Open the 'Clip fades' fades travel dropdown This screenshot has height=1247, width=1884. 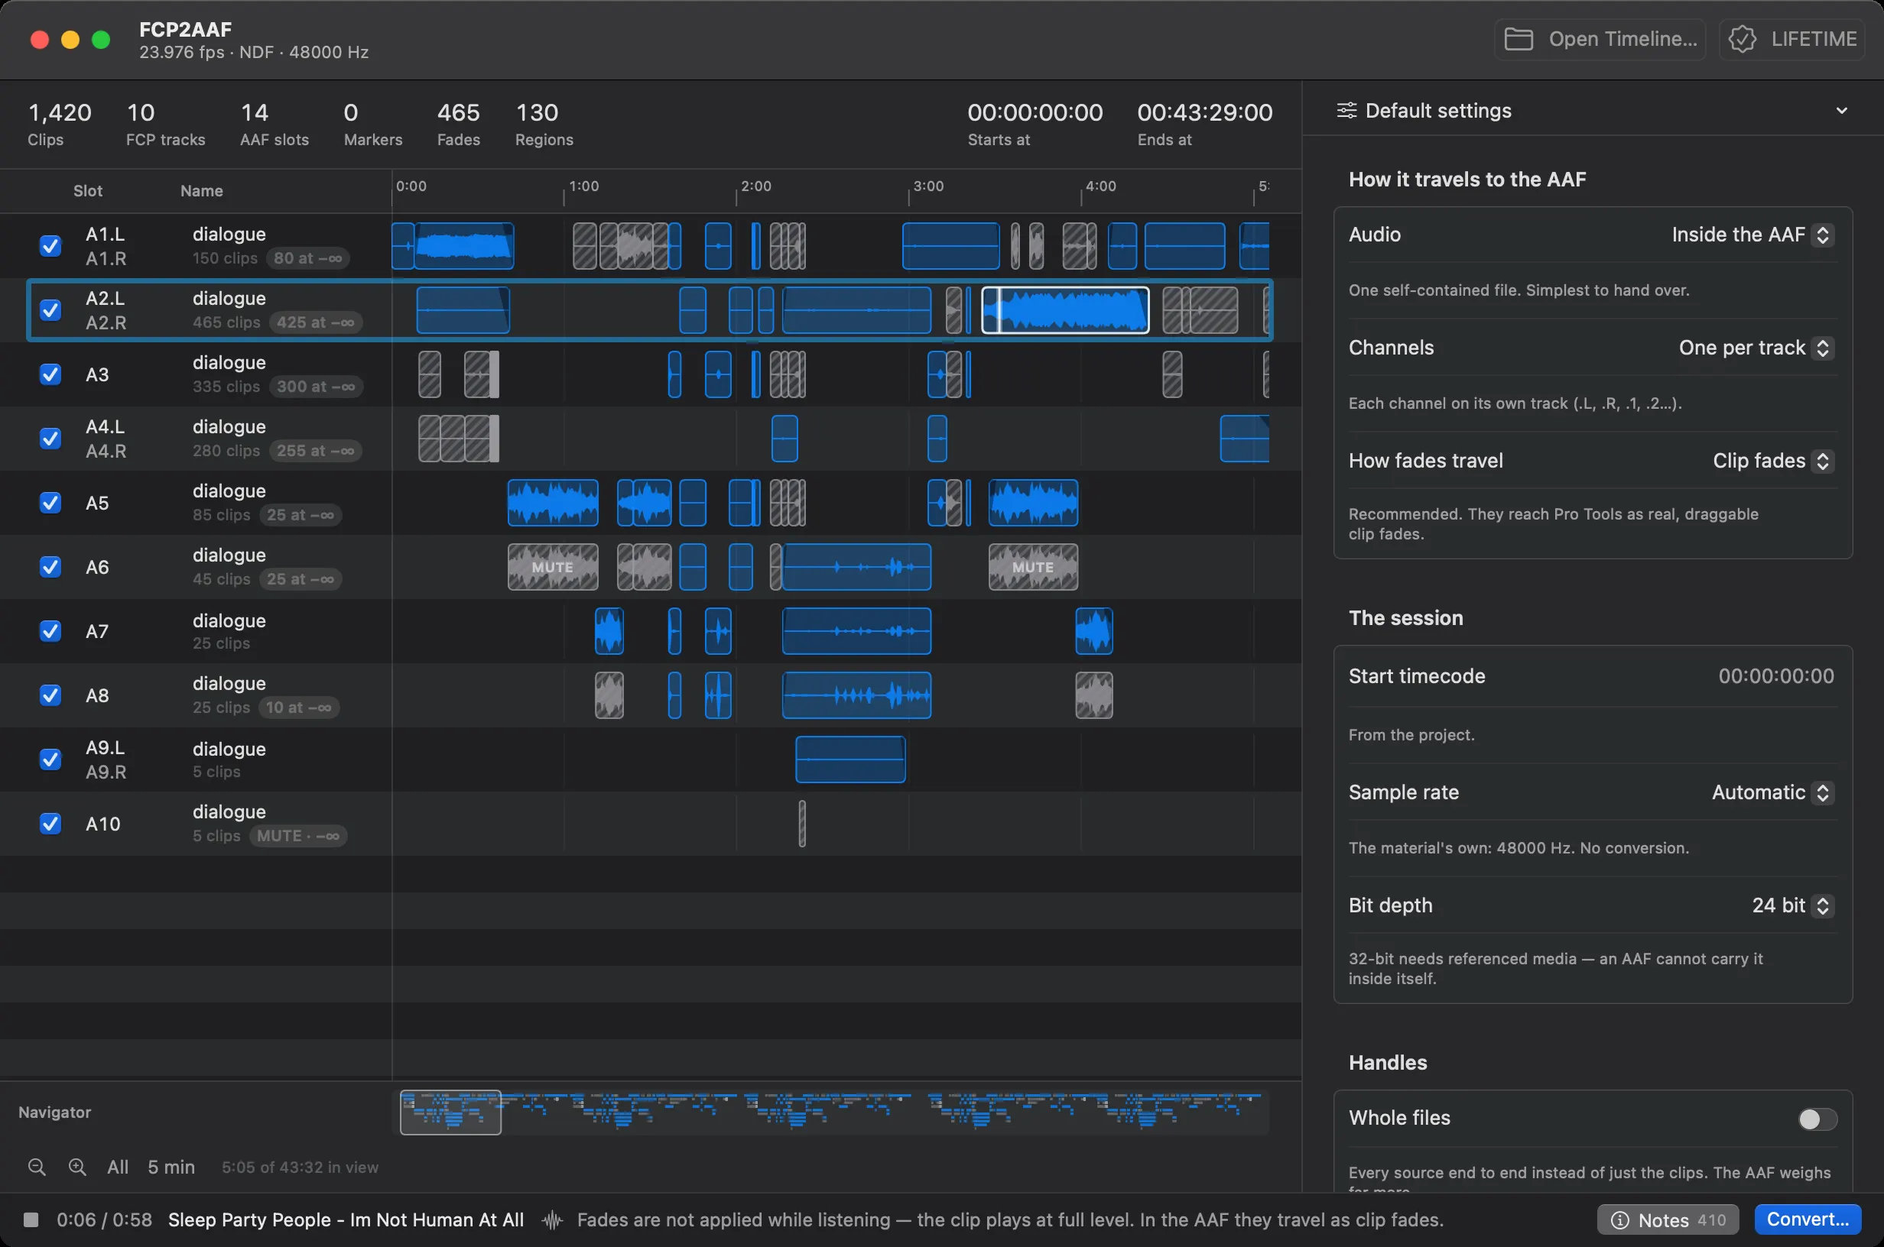tap(1773, 461)
